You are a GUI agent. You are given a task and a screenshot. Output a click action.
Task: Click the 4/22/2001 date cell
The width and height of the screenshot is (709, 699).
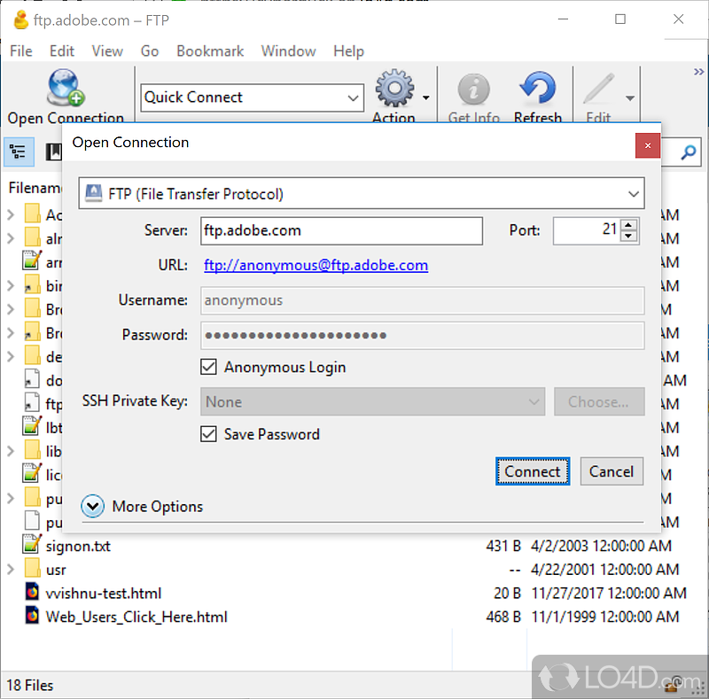click(604, 570)
